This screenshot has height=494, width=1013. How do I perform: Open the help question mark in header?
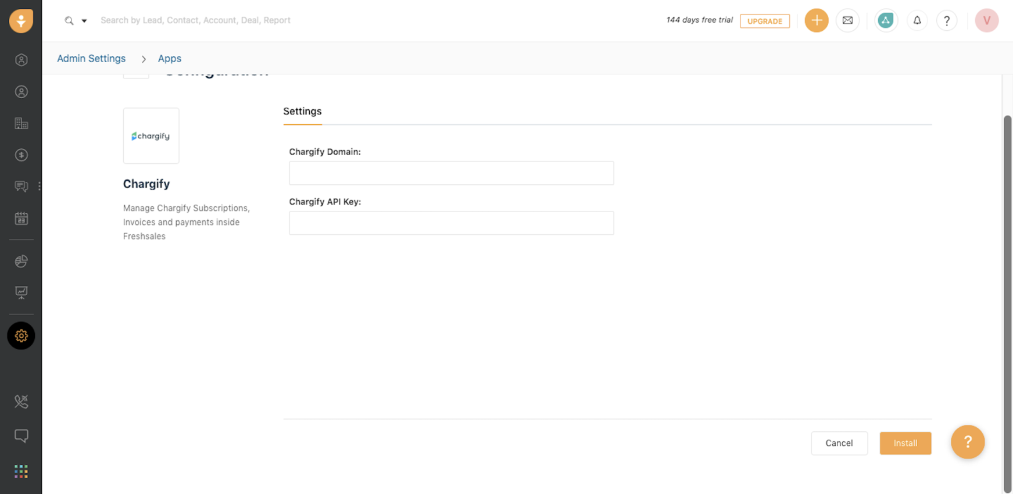pyautogui.click(x=947, y=20)
